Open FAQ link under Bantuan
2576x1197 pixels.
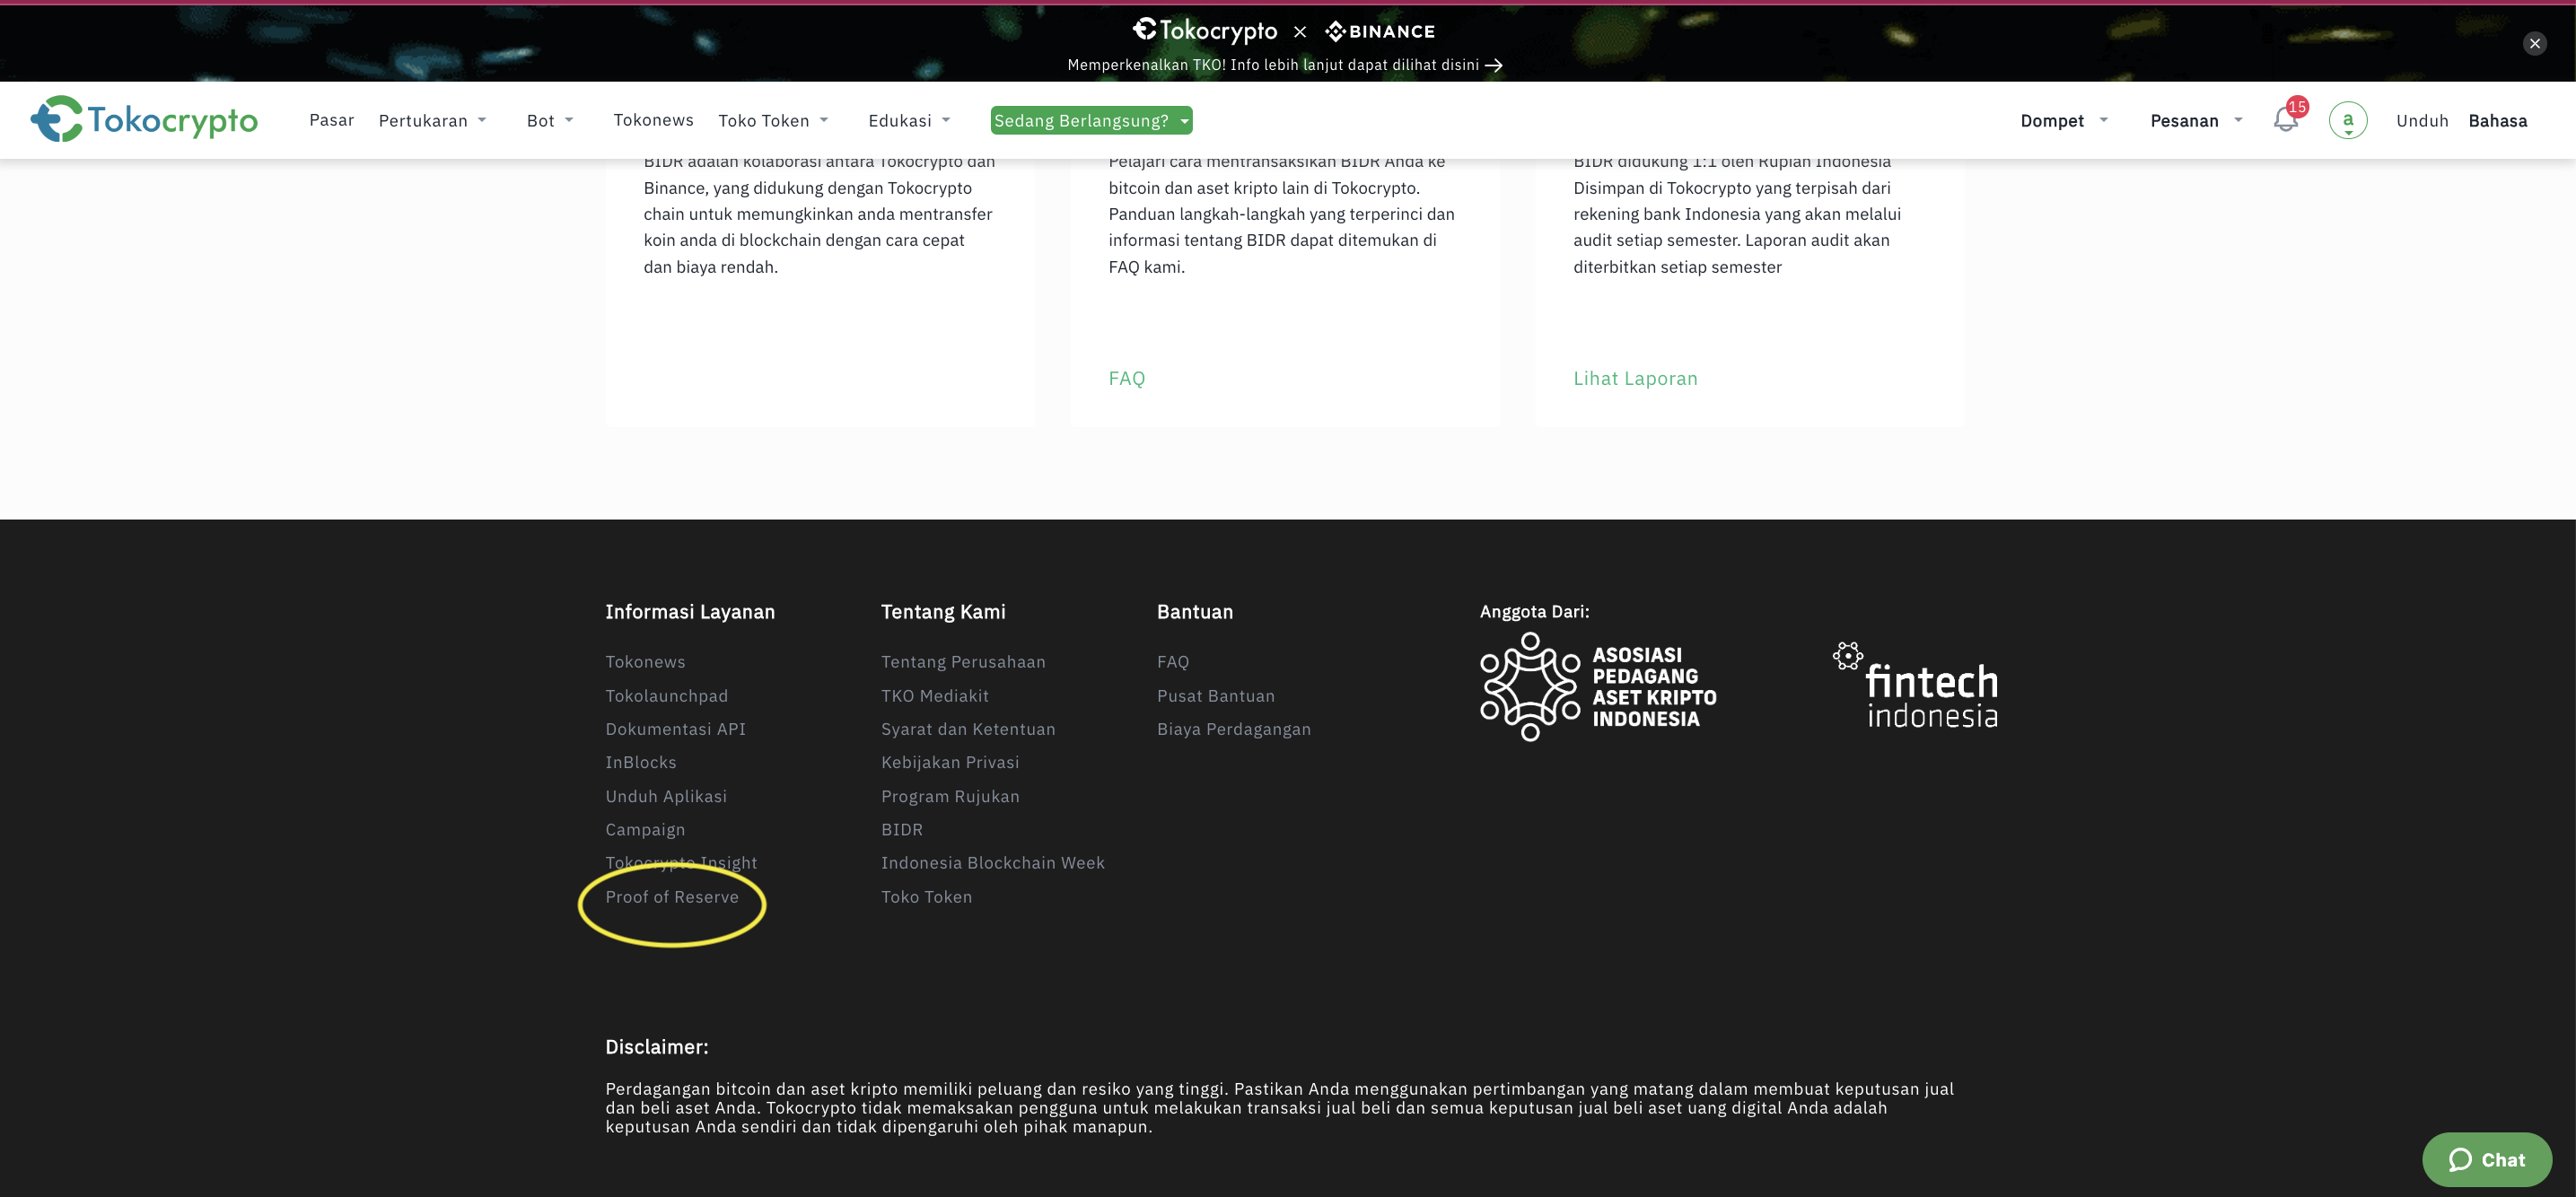[x=1172, y=662]
